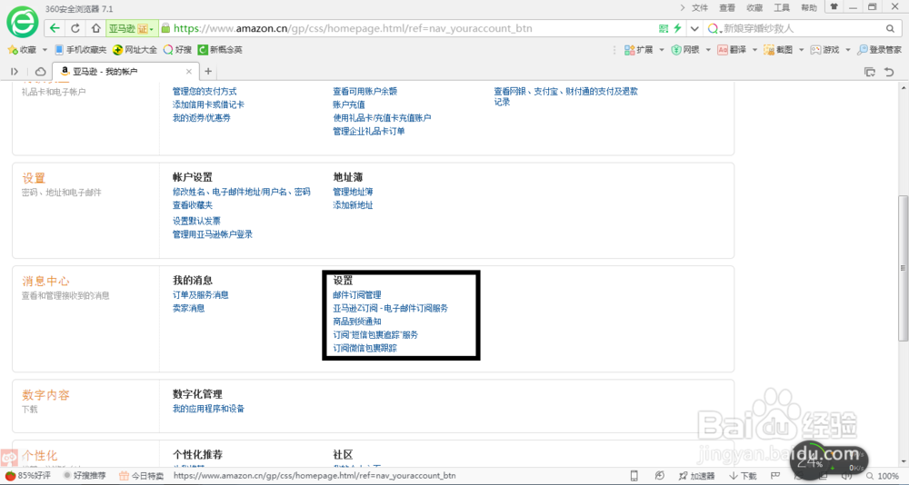Click 账户充值 link
This screenshot has width=909, height=485.
pos(349,104)
